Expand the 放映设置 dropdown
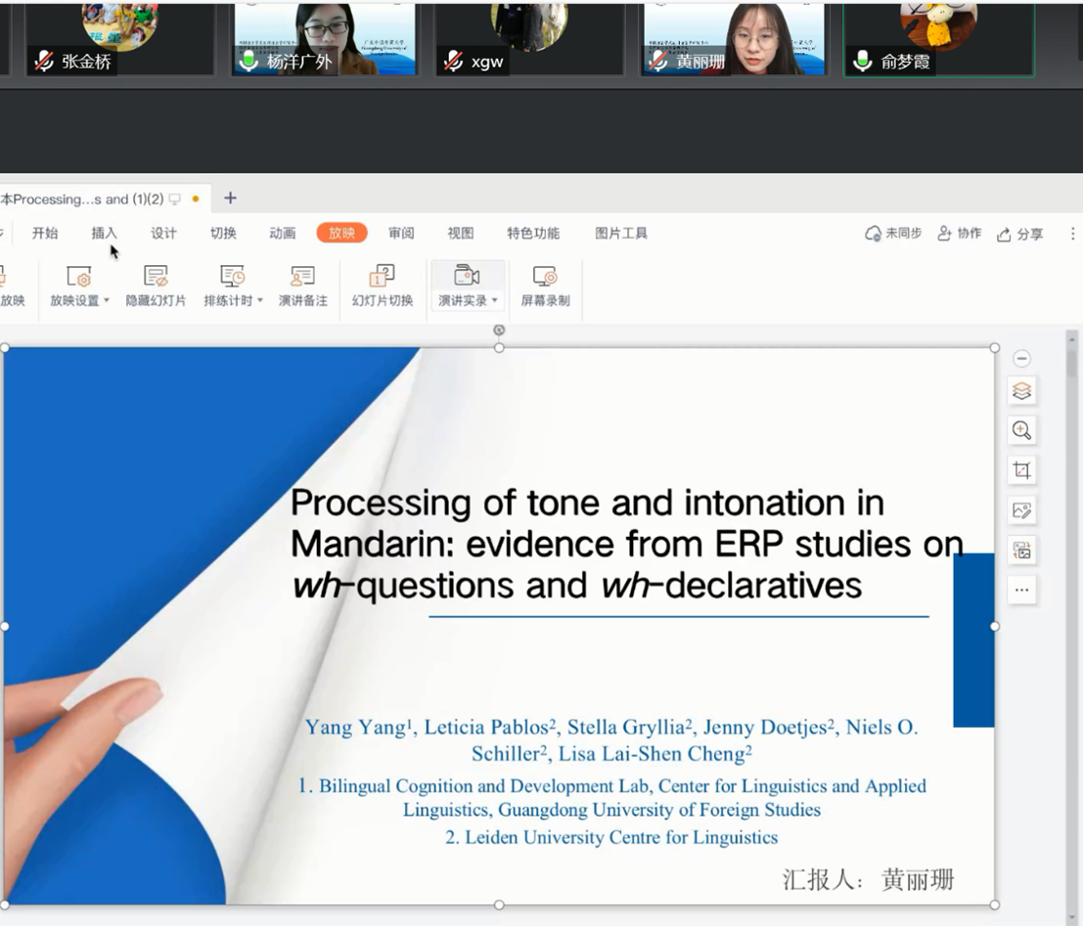The height and width of the screenshot is (926, 1083). 106,301
